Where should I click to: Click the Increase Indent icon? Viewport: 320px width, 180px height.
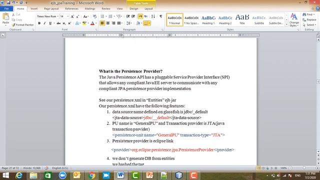tap(133, 16)
